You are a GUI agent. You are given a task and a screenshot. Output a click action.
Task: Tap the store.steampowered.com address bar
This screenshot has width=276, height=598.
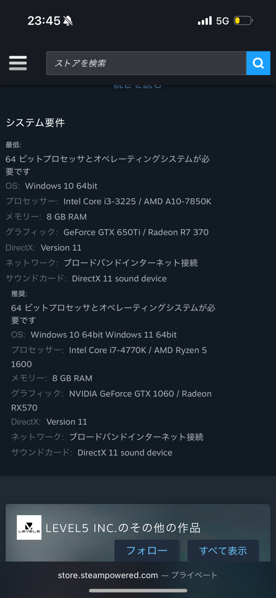pyautogui.click(x=108, y=575)
